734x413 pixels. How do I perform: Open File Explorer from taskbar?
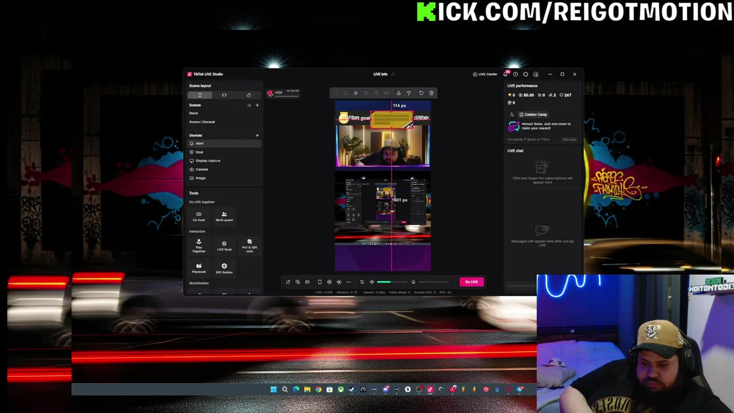[307, 389]
